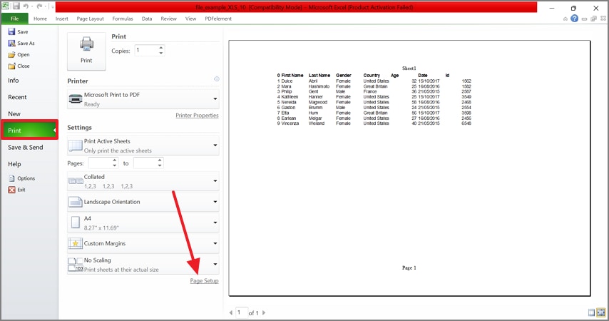Screen dimensions: 609x321
Task: Expand the No Scaling dropdown
Action: click(143, 264)
